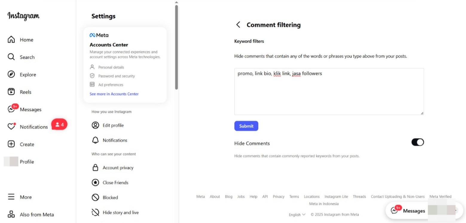Open Explore compass icon
The height and width of the screenshot is (223, 466).
[x=11, y=75]
